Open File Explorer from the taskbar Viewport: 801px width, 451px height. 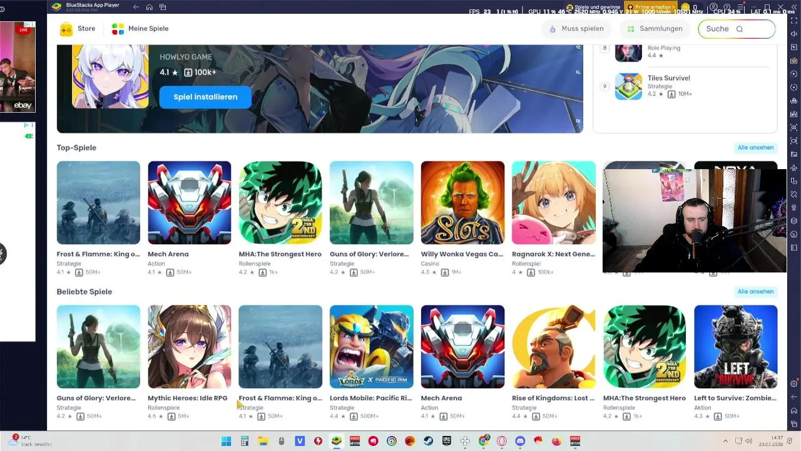point(263,441)
